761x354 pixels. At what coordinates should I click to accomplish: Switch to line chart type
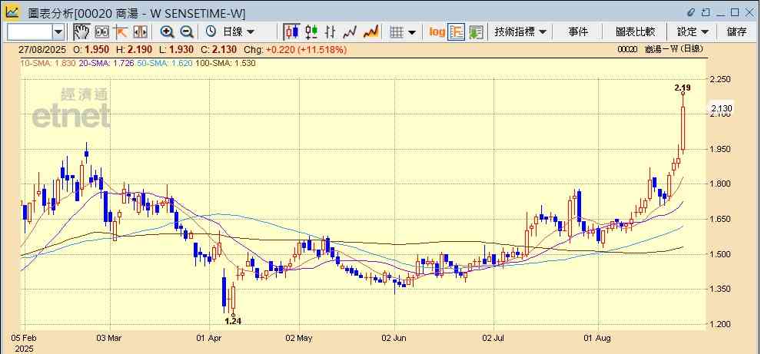pyautogui.click(x=350, y=32)
